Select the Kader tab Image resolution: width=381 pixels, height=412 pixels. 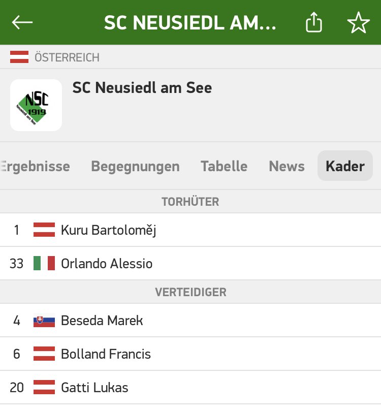point(345,166)
